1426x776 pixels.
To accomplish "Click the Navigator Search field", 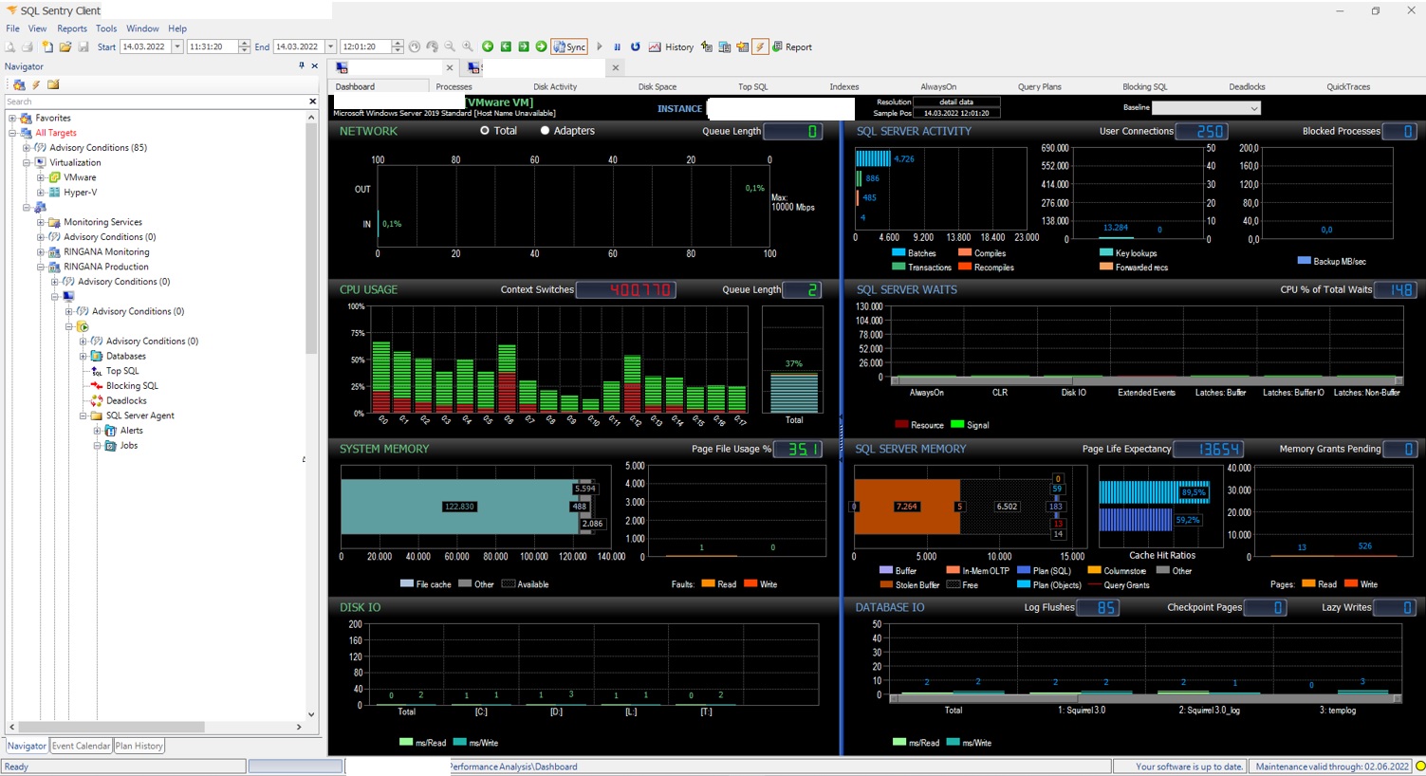I will [x=156, y=102].
